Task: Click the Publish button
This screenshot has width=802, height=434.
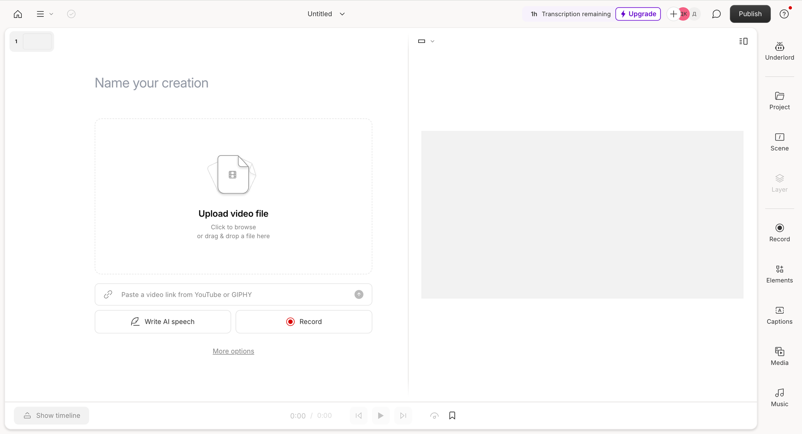Action: (750, 14)
